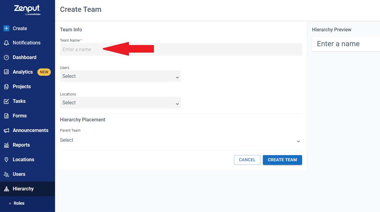380x212 pixels.
Task: Click the Hierarchy tree icon
Action: point(6,189)
